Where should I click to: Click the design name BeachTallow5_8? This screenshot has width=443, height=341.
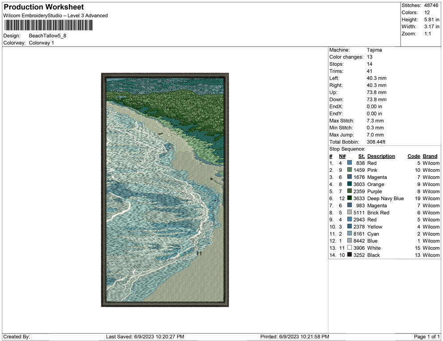(47, 36)
